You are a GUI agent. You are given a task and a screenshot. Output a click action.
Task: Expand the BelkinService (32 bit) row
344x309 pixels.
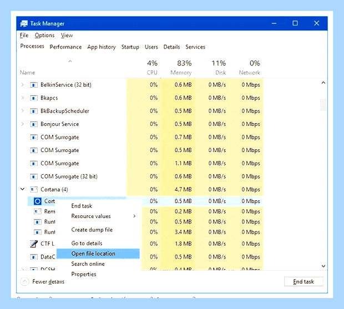click(x=22, y=85)
